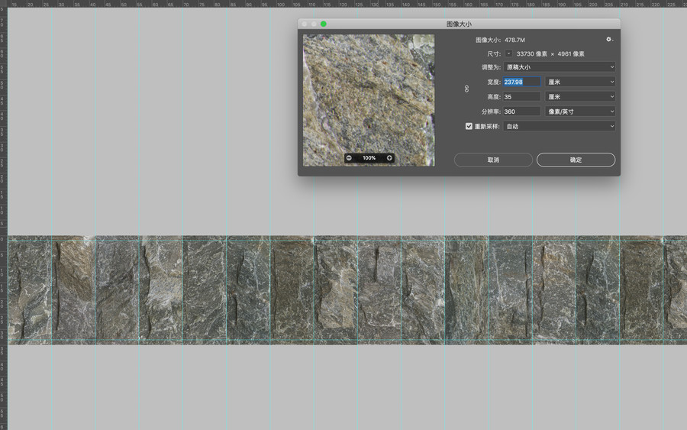Open the gear settings menu in dialog
This screenshot has width=687, height=430.
[609, 40]
